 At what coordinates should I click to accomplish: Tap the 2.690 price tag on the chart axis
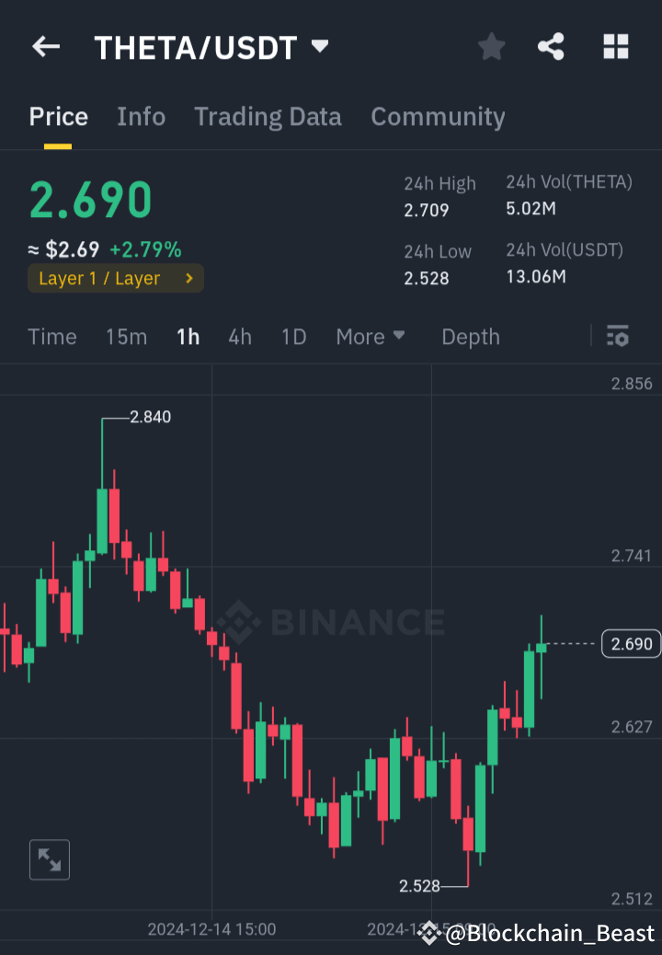631,643
